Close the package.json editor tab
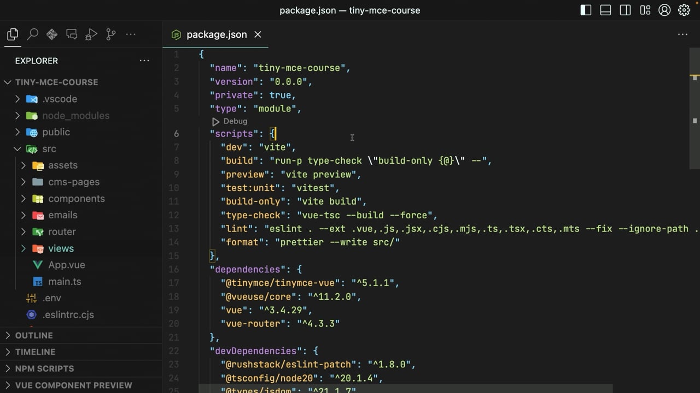The height and width of the screenshot is (393, 700). click(x=258, y=34)
